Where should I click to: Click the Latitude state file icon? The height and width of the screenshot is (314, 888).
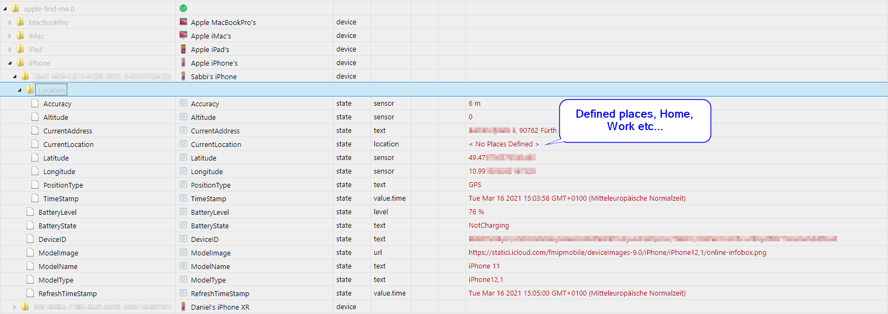(x=35, y=157)
